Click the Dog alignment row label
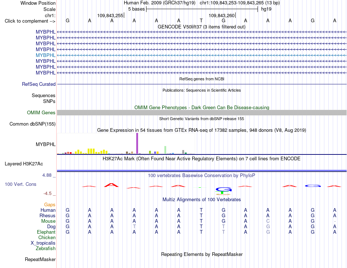Image resolution: width=347 pixels, height=268 pixels. click(52, 227)
